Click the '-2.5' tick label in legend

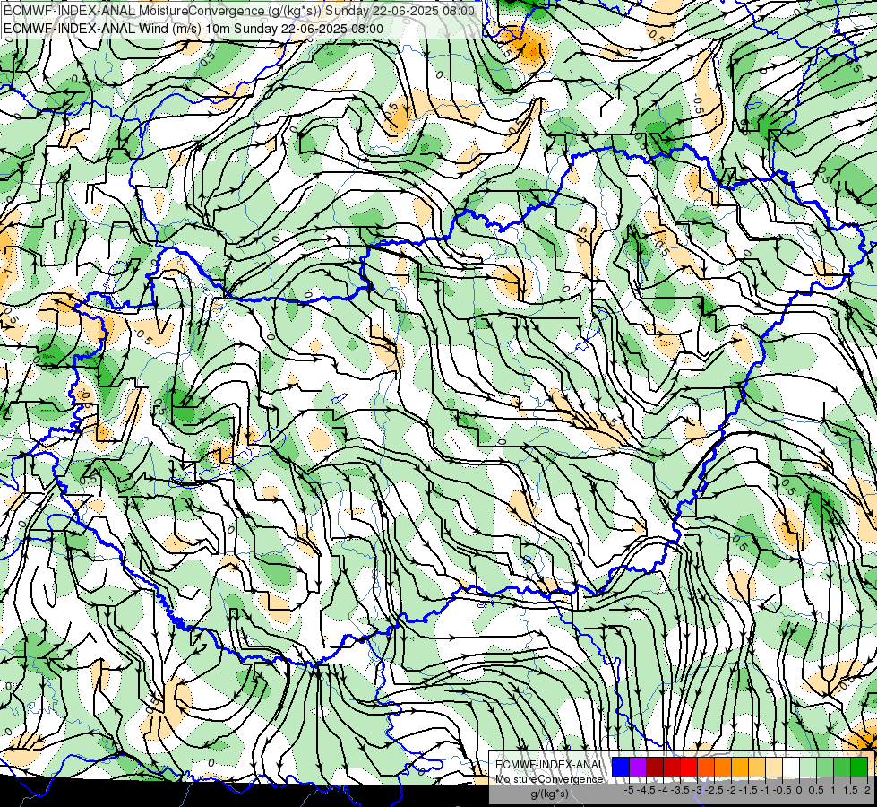click(x=713, y=790)
